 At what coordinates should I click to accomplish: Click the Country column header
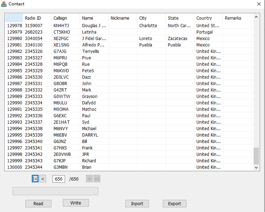tap(204, 18)
